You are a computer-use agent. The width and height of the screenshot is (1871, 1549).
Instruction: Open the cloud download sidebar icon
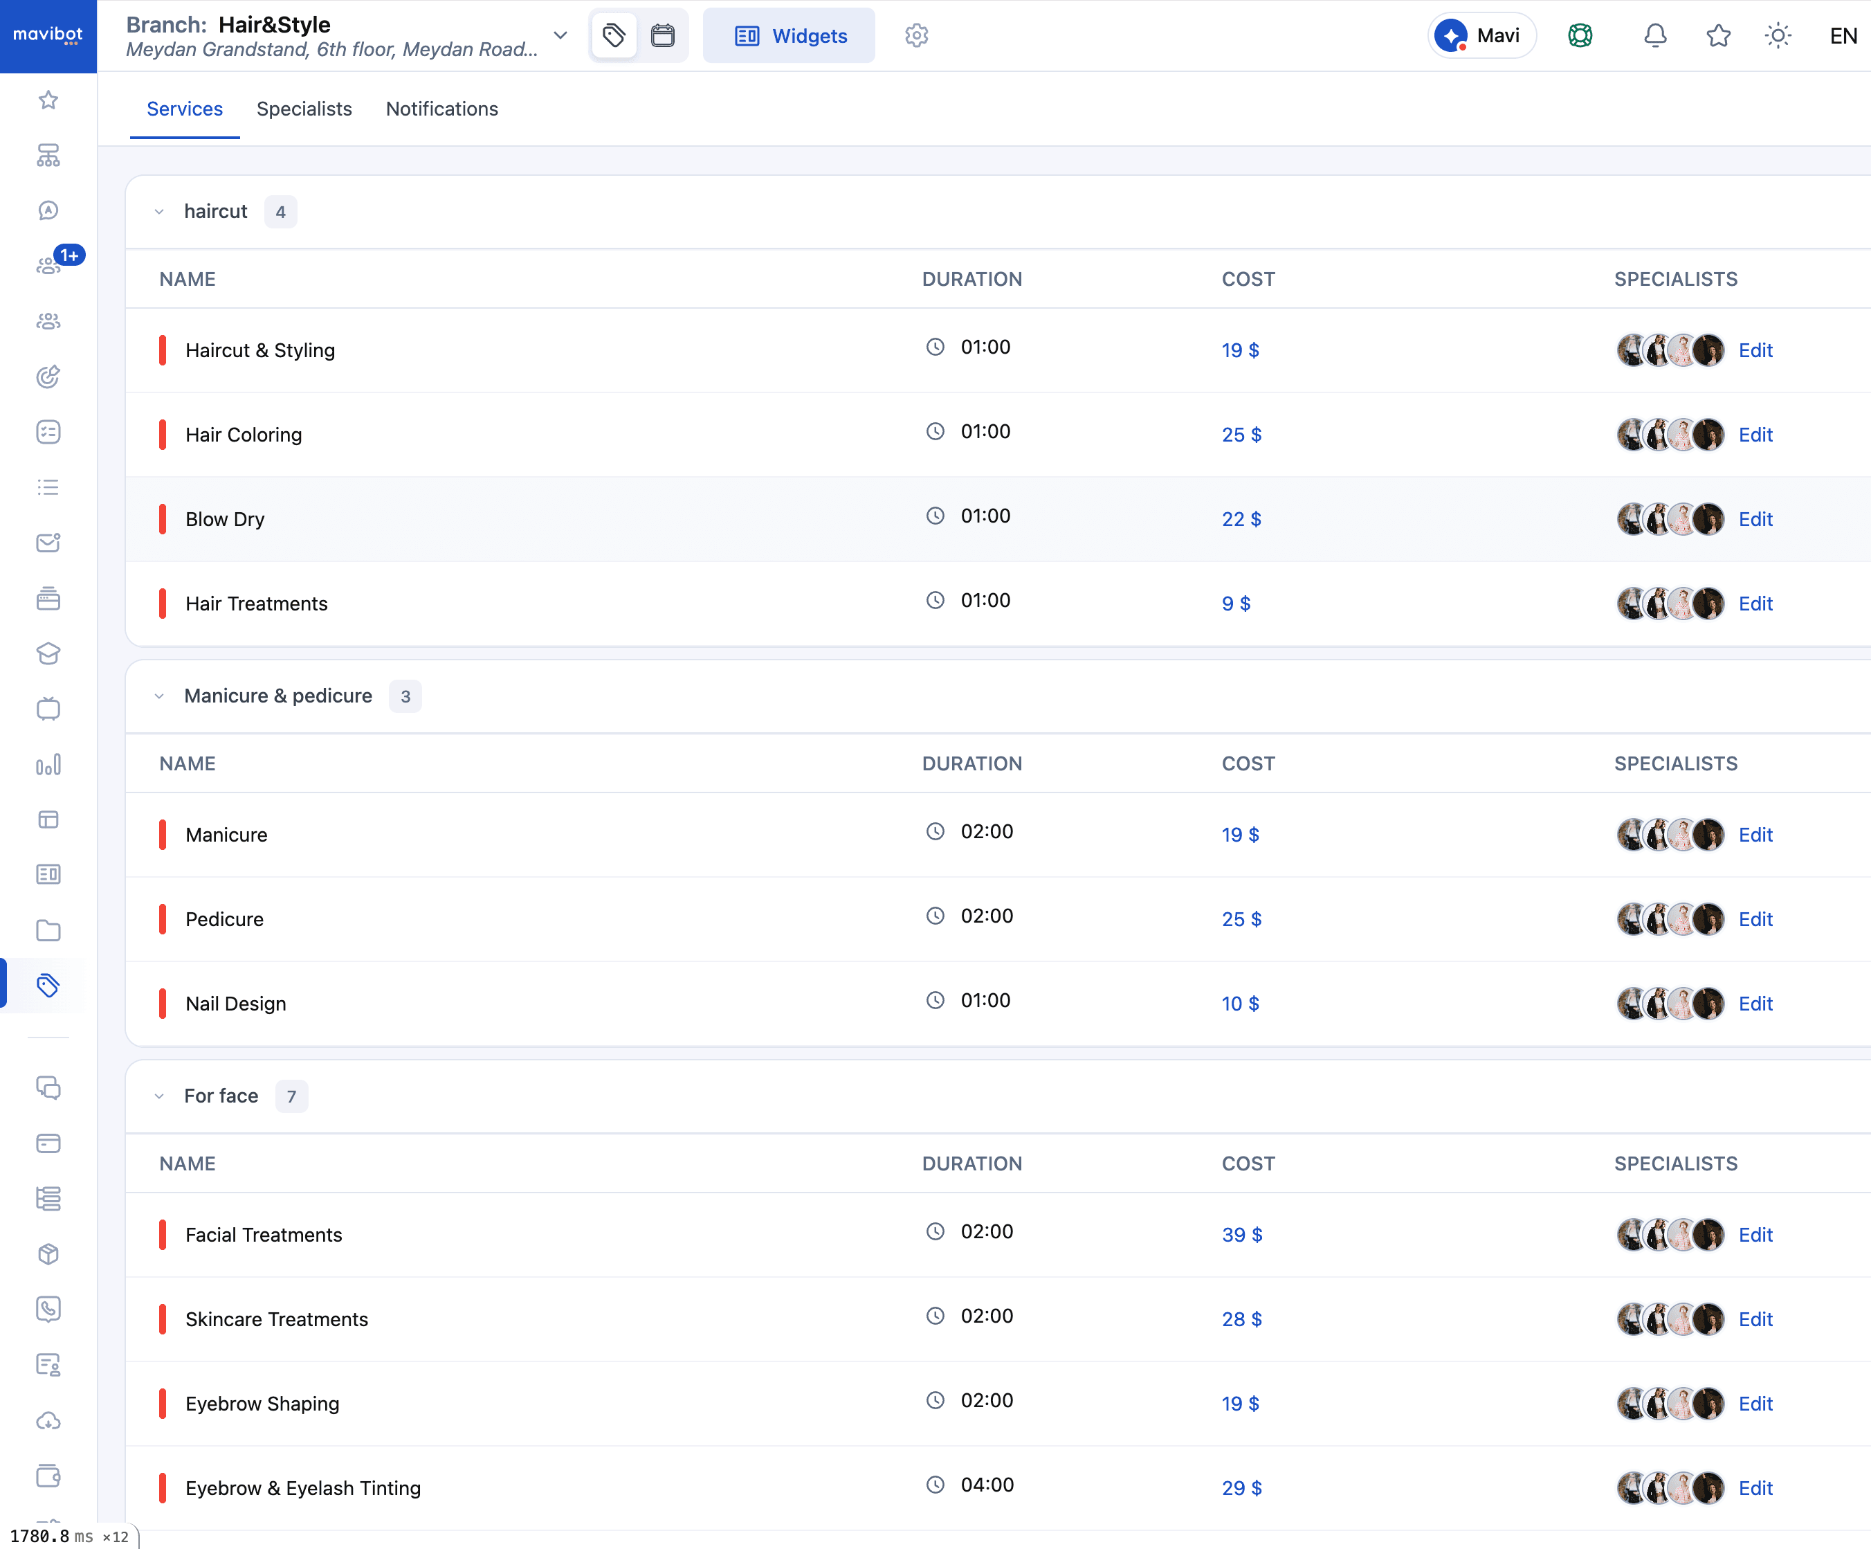[48, 1421]
